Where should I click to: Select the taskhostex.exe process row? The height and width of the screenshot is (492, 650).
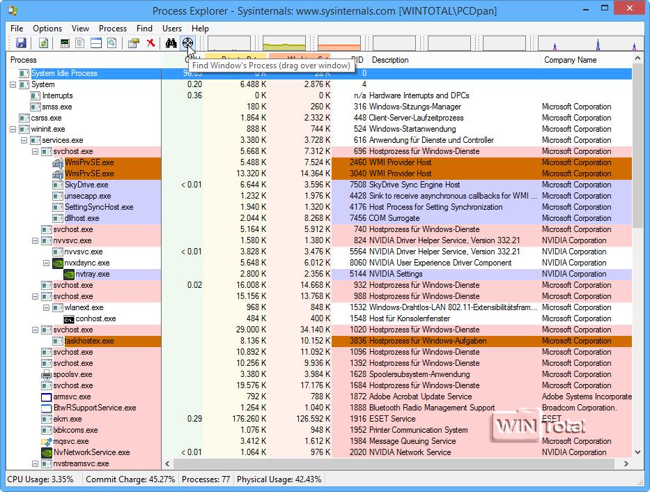[89, 341]
